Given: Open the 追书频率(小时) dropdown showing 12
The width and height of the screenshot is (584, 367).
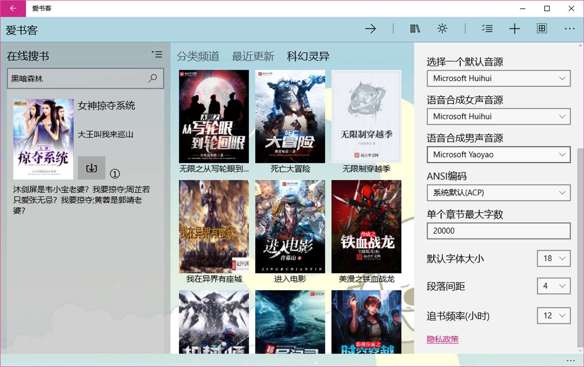Looking at the screenshot, I should tap(554, 315).
